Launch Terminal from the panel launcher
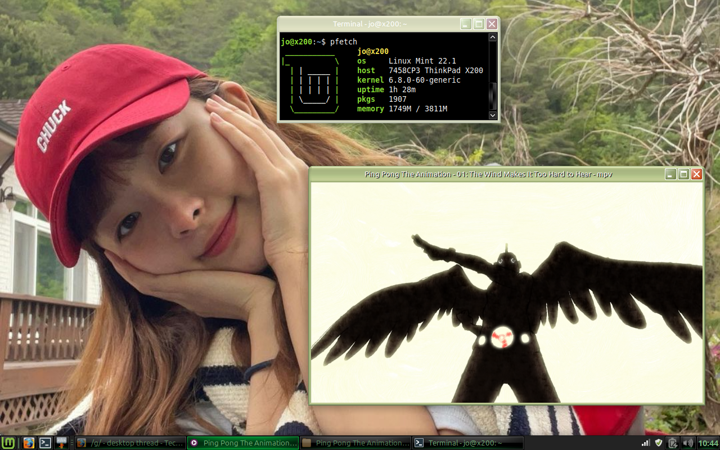 pos(45,443)
